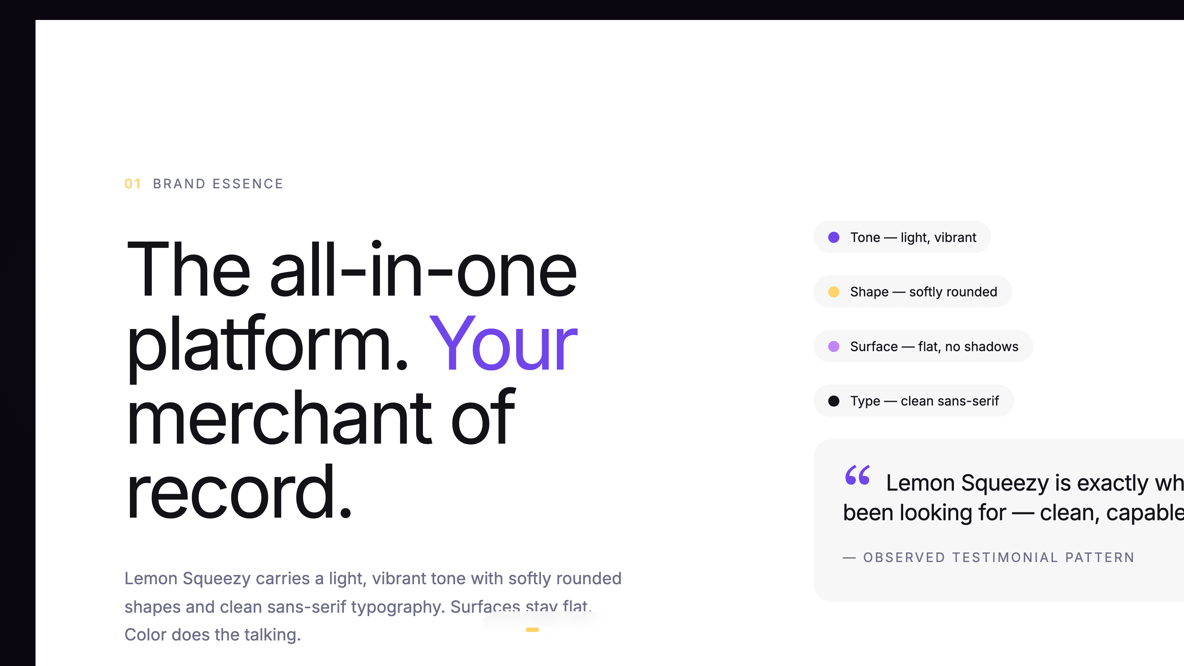Click the BRAND ESSENCE section label
Screen dimensions: 1184x666
tap(218, 184)
